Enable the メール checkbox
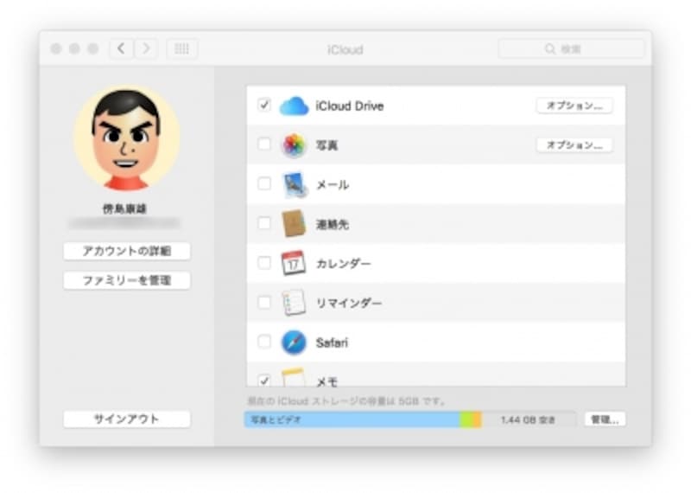691x493 pixels. 264,183
